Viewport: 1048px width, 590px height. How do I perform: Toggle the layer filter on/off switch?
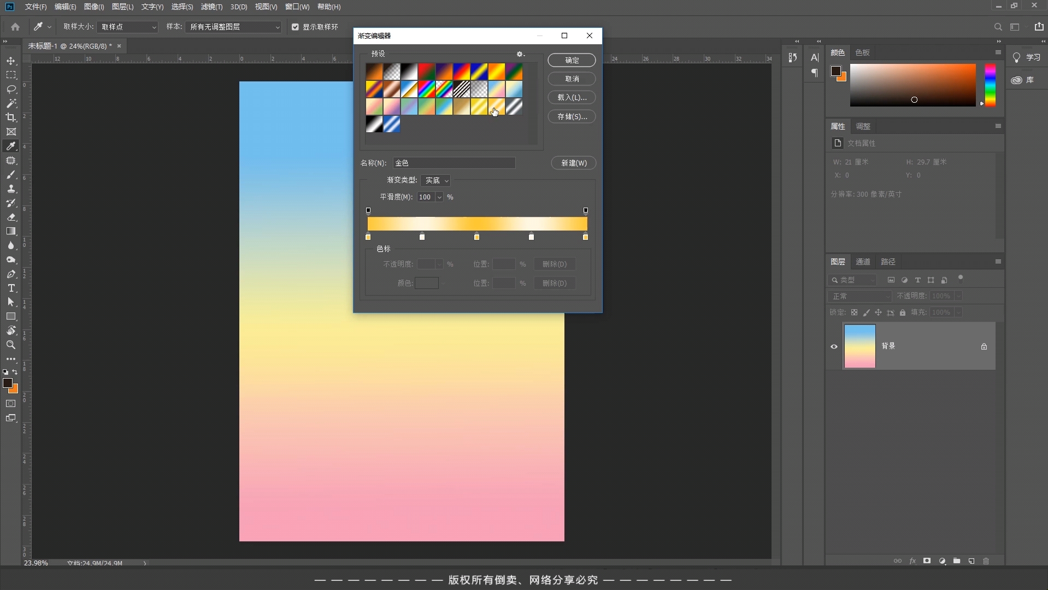click(961, 279)
